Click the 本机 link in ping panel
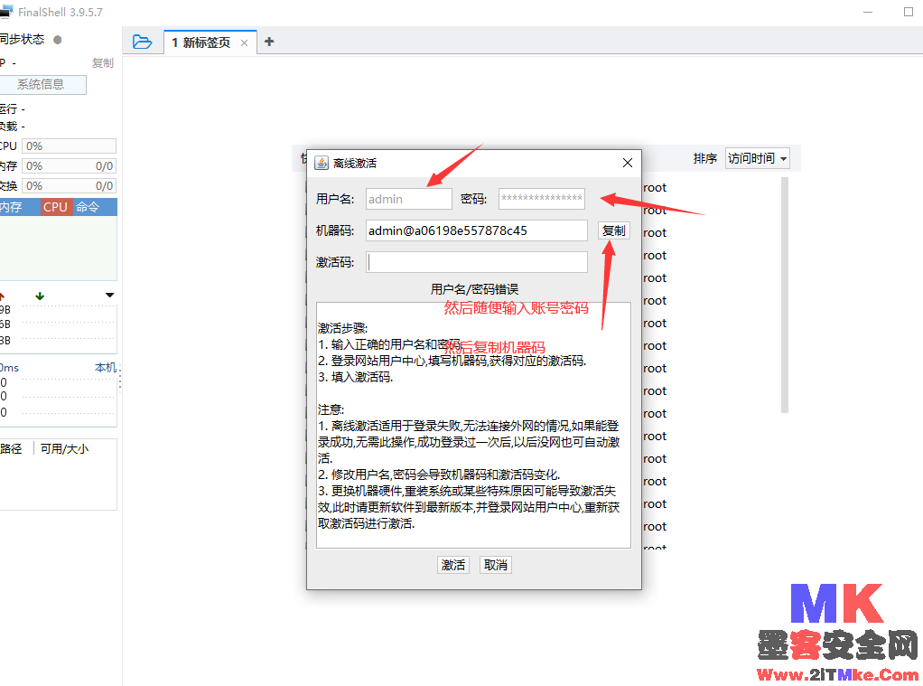923x686 pixels. click(106, 368)
